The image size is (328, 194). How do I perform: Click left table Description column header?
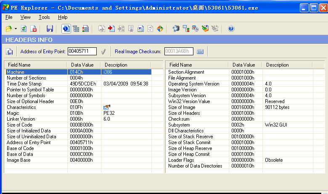point(125,65)
